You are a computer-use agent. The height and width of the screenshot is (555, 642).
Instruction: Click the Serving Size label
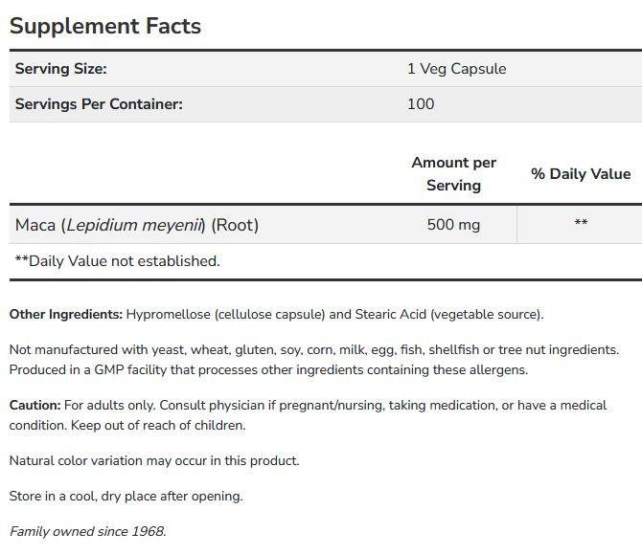tap(60, 69)
